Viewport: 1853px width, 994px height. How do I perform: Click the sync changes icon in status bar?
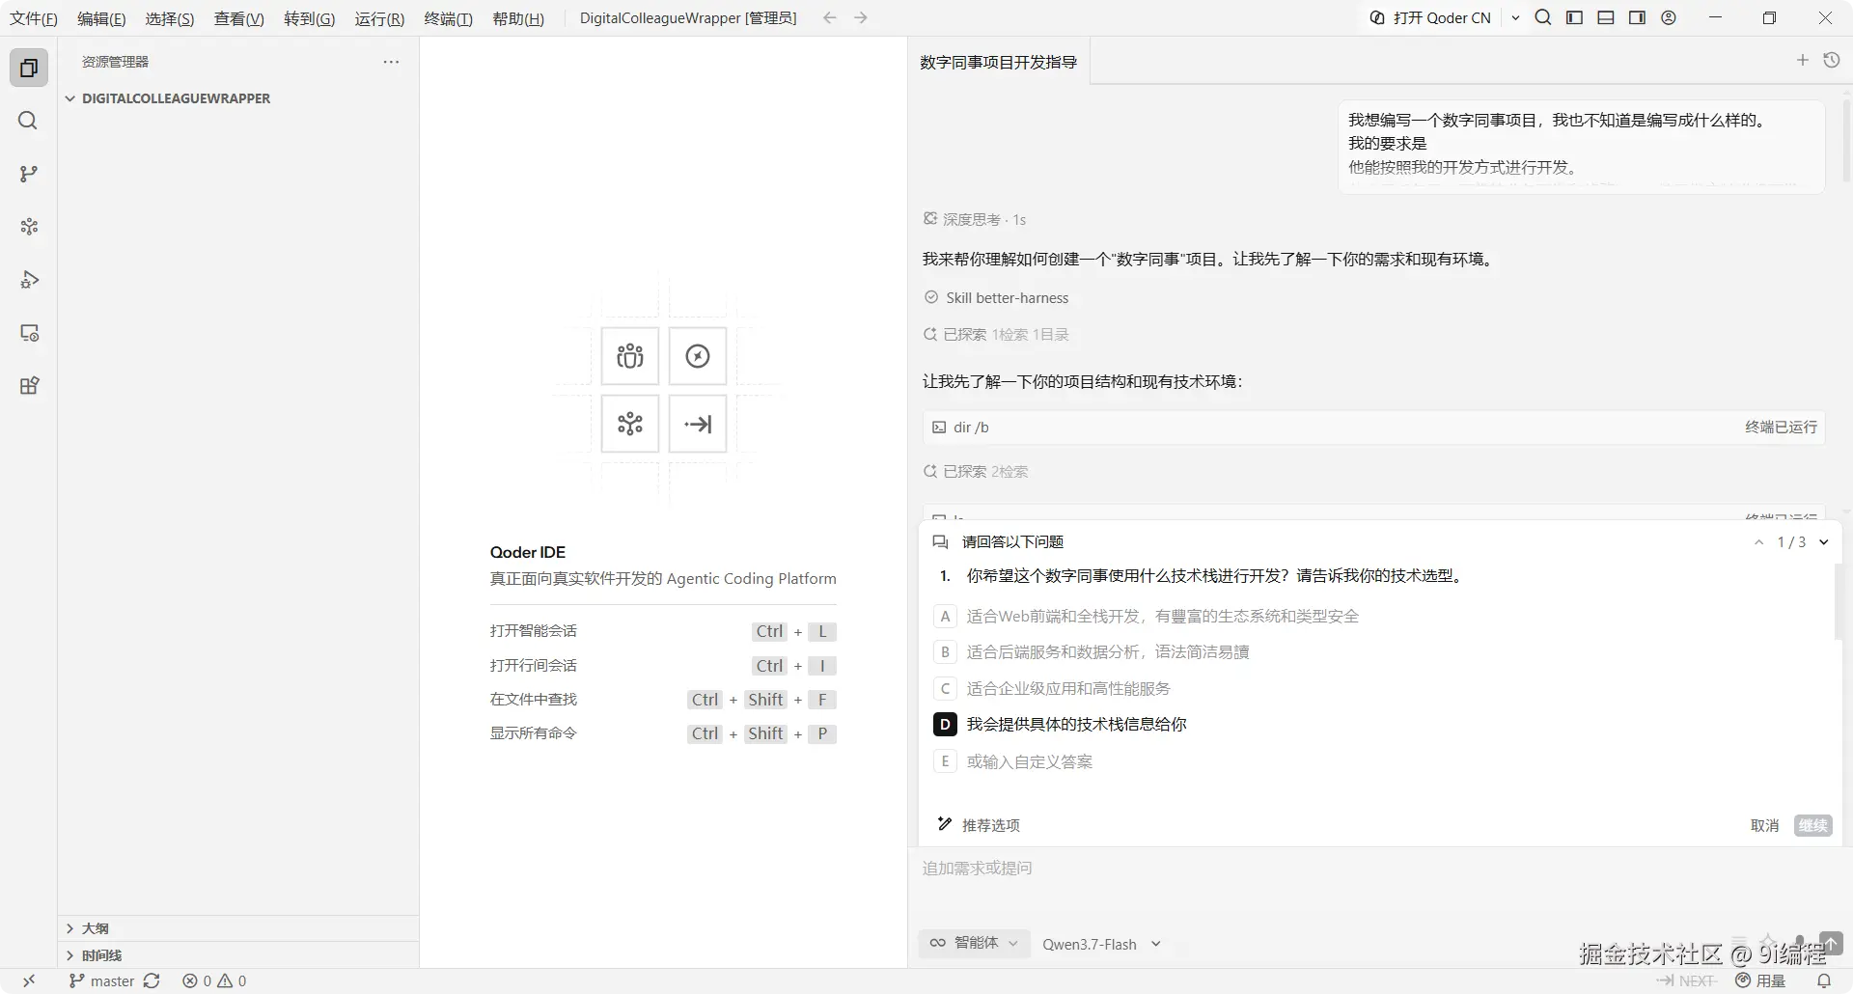[x=152, y=980]
